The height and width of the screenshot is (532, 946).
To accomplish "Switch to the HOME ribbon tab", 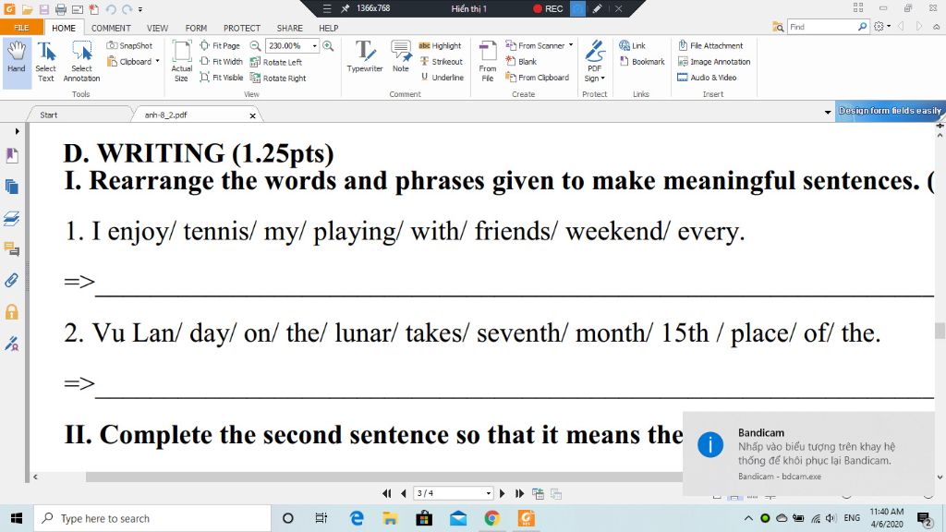I will 64,28.
